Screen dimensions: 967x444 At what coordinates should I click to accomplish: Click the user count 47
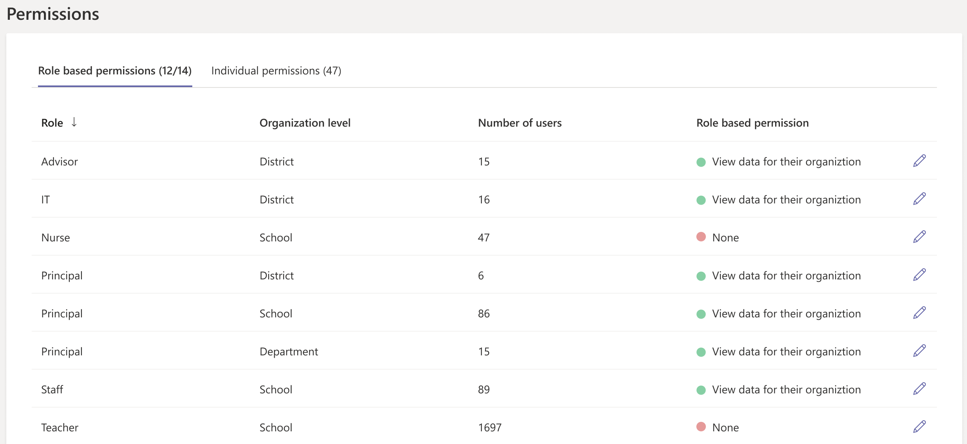click(x=484, y=238)
